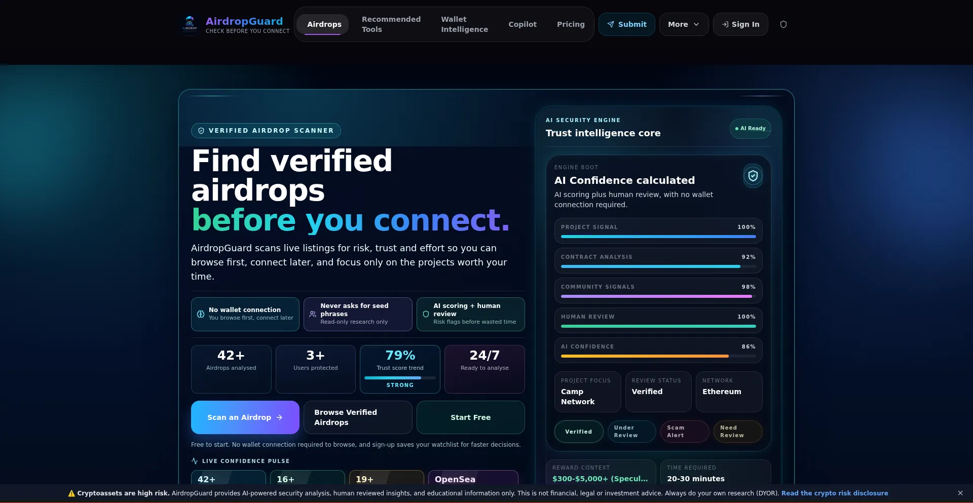The height and width of the screenshot is (503, 973).
Task: Click the 16+ pulse card
Action: (x=308, y=478)
